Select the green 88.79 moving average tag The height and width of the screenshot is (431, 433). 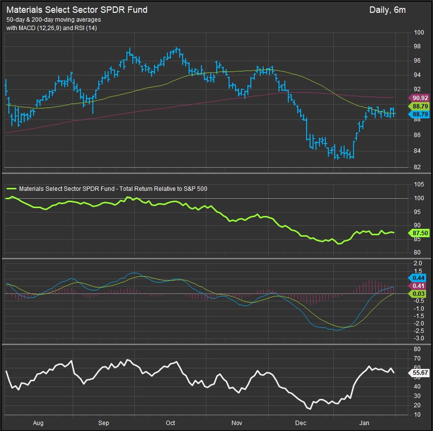point(419,106)
